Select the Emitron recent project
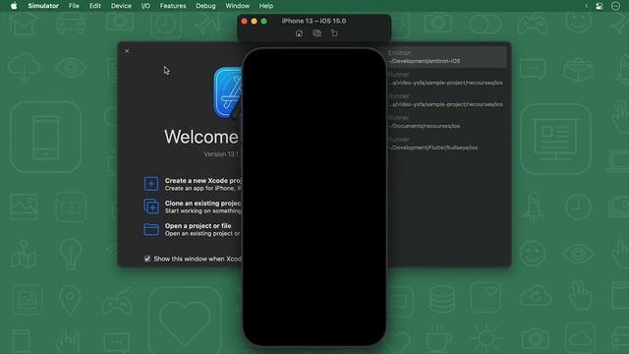Screen dimensions: 629x354 [446, 57]
